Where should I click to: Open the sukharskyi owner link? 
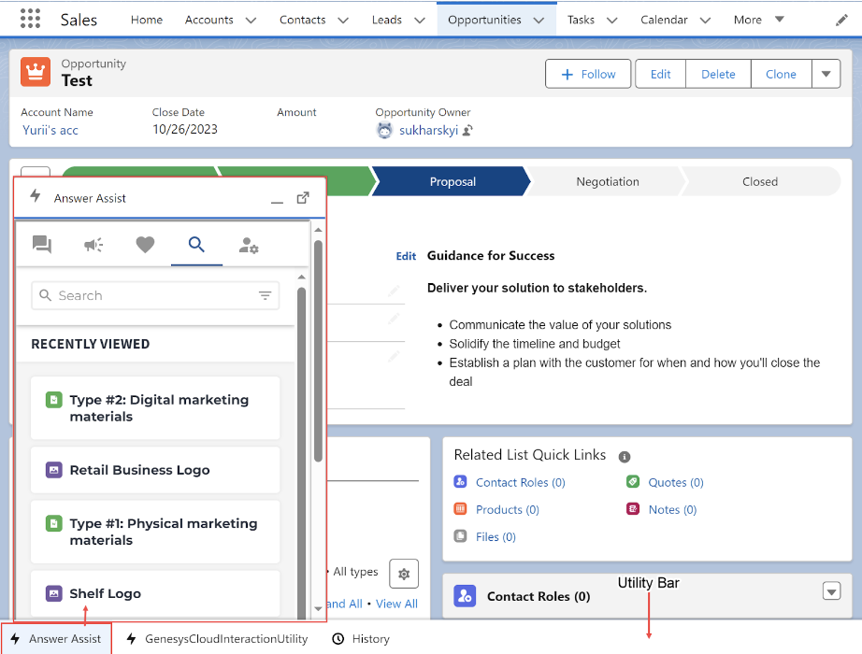(x=428, y=130)
